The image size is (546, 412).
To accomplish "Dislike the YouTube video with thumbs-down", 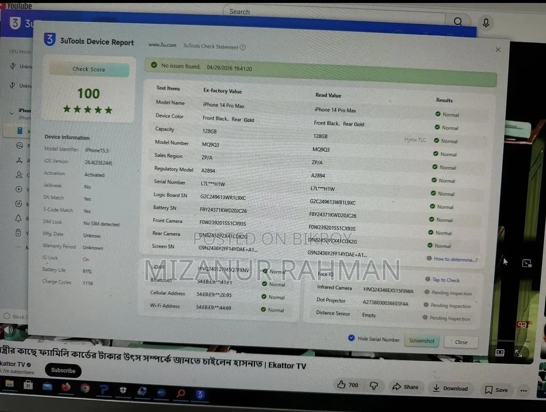I will (x=374, y=385).
